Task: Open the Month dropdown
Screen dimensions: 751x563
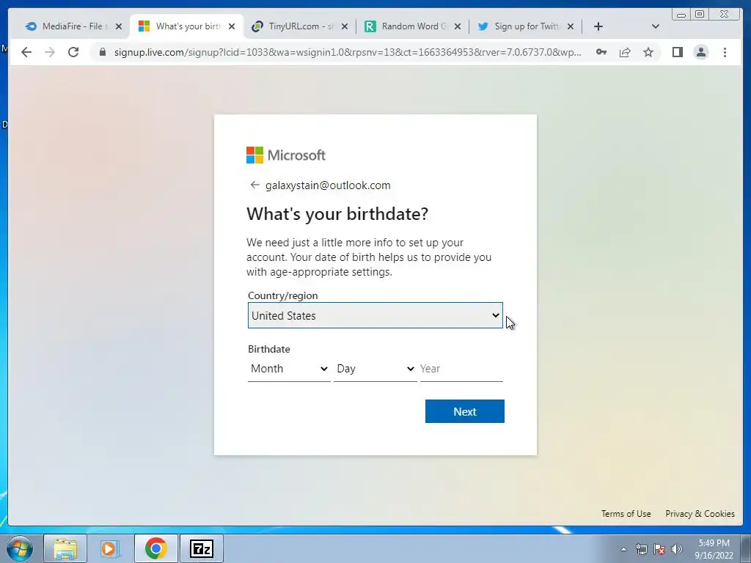Action: point(289,369)
